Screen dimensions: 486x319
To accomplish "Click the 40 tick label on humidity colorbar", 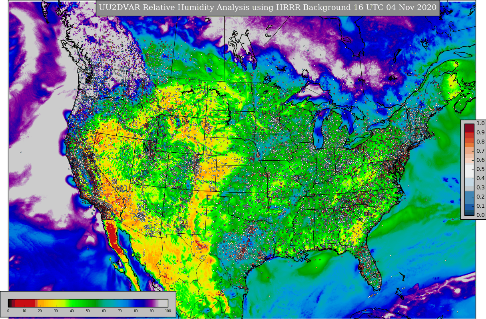I will pyautogui.click(x=72, y=311).
